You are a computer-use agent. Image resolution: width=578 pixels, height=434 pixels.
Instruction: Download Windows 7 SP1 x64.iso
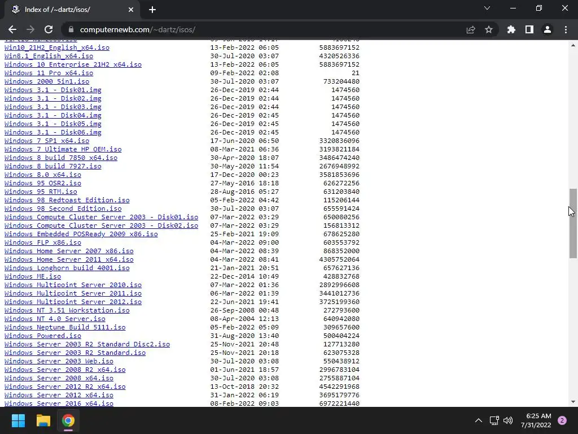(x=47, y=141)
